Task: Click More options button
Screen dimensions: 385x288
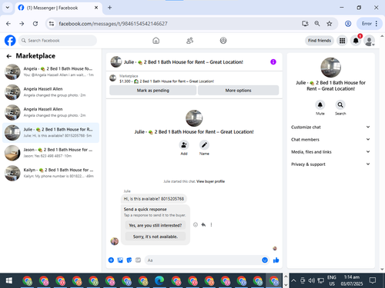Action: [238, 91]
